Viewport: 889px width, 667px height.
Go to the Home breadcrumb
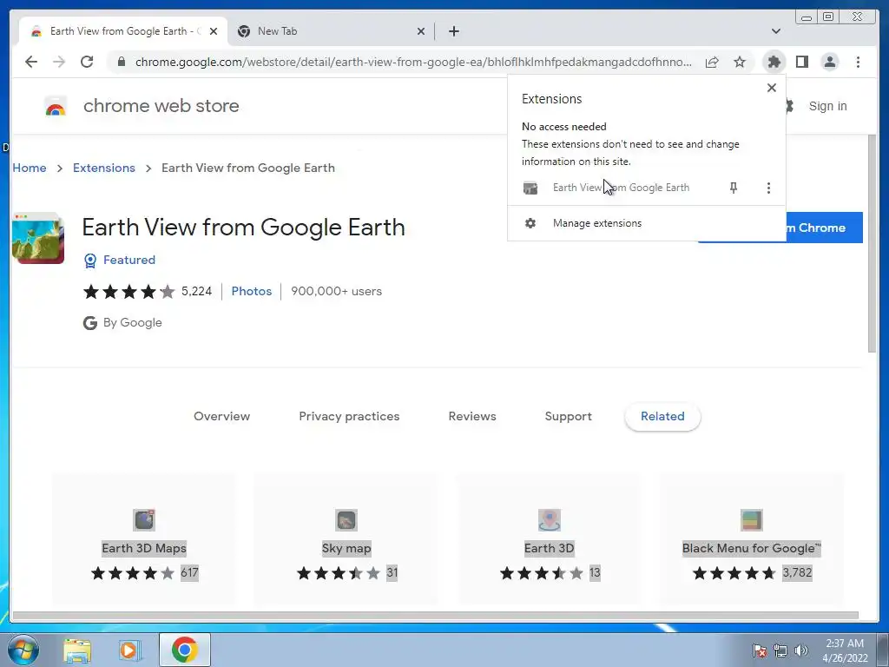30,168
